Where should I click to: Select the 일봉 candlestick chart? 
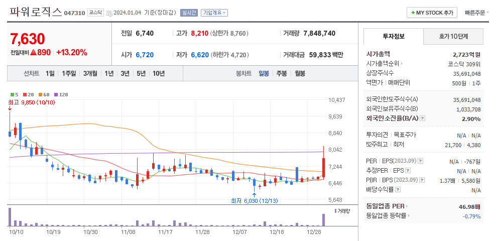pyautogui.click(x=264, y=73)
